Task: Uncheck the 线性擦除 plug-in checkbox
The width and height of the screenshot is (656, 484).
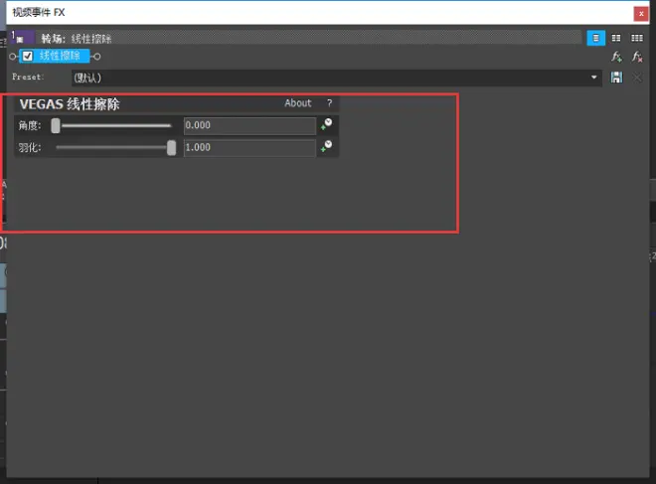Action: (x=28, y=56)
